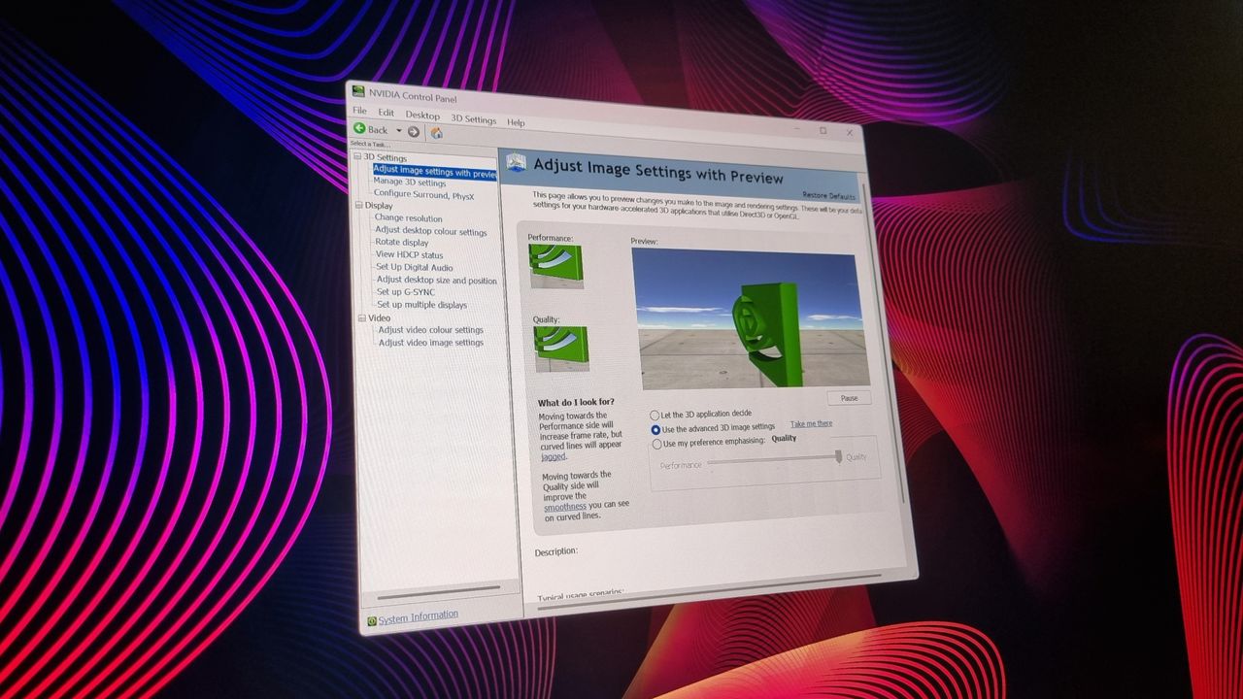The width and height of the screenshot is (1243, 699).
Task: Select Use my preference emphasising option
Action: pyautogui.click(x=709, y=443)
